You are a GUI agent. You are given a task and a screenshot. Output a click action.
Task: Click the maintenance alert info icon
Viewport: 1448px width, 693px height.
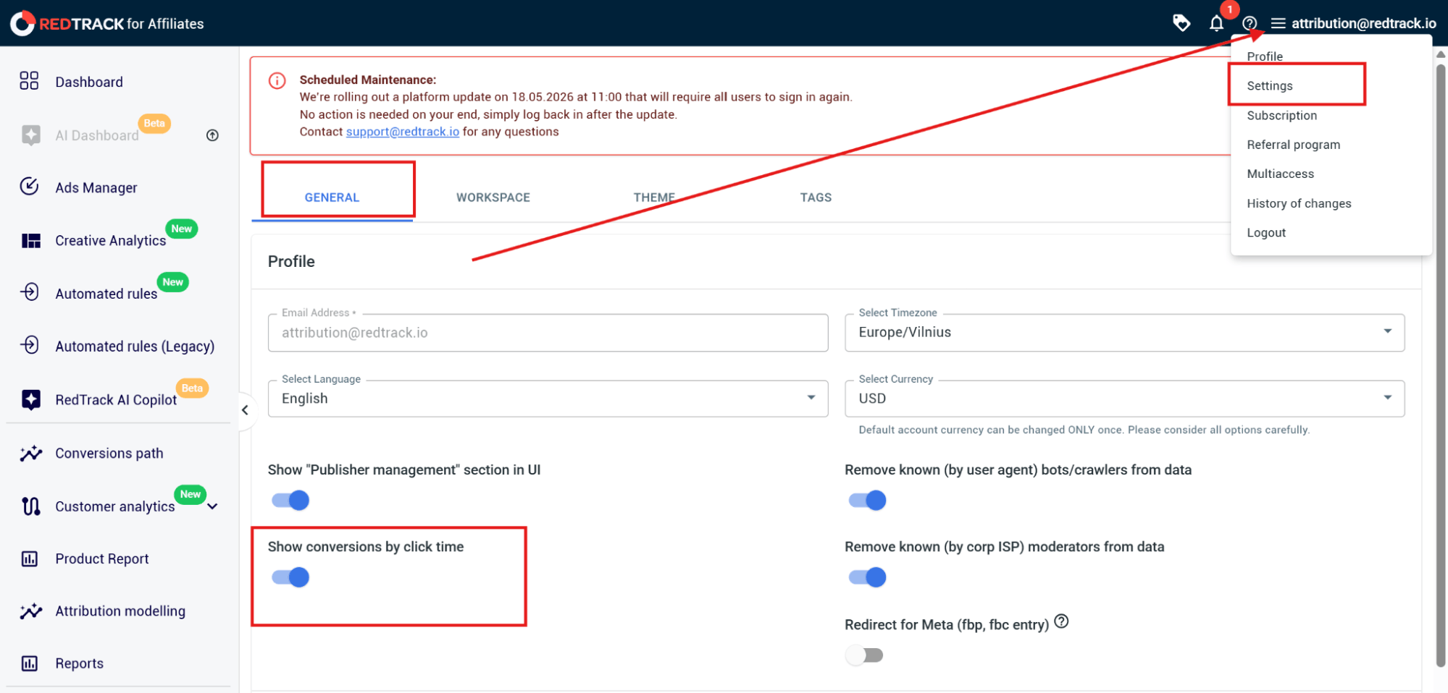coord(277,80)
